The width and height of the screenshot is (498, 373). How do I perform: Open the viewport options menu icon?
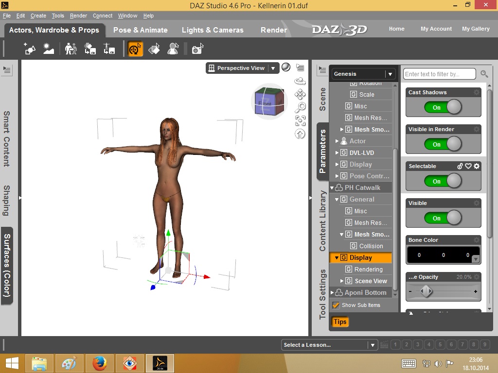coord(300,67)
